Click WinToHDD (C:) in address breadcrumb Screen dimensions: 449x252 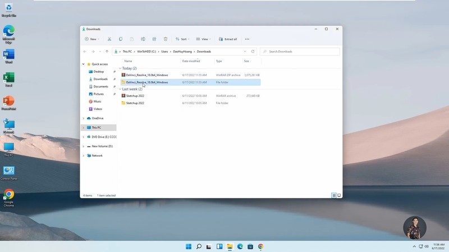click(146, 52)
